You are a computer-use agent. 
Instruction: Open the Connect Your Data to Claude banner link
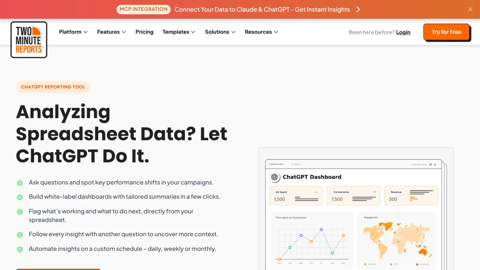tap(262, 9)
